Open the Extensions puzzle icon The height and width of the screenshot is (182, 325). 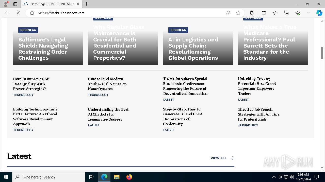point(252,13)
